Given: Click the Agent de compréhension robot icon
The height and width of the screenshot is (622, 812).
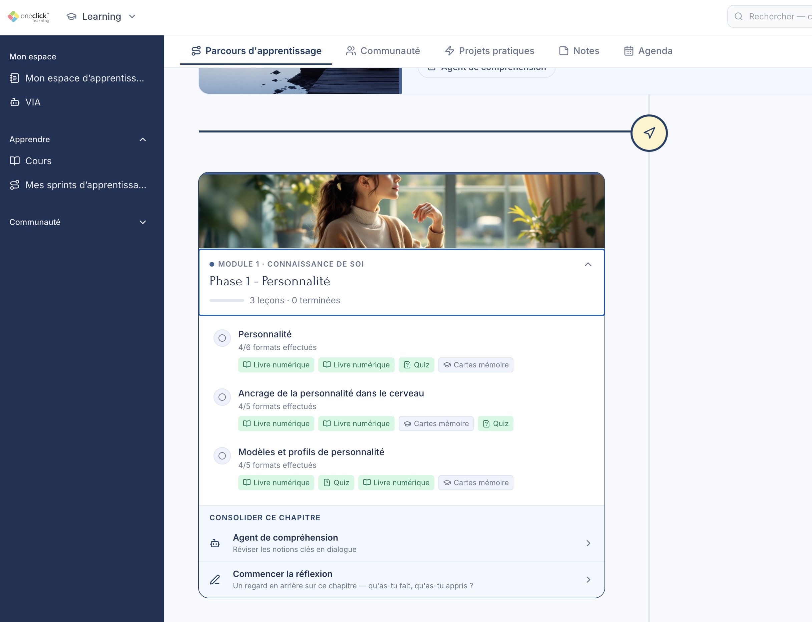Looking at the screenshot, I should 215,543.
